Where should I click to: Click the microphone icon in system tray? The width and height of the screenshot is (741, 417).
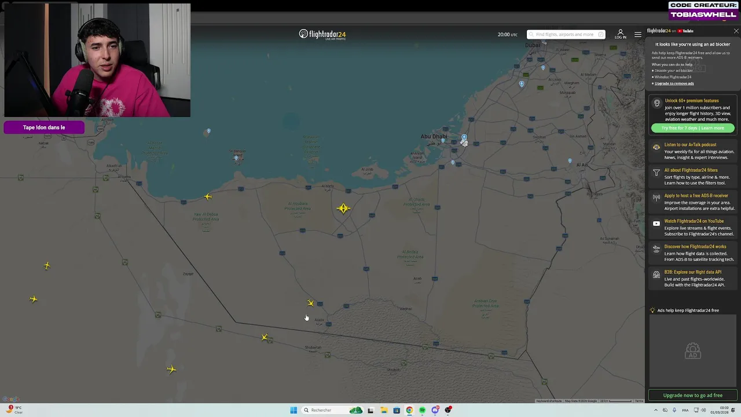[x=674, y=410]
